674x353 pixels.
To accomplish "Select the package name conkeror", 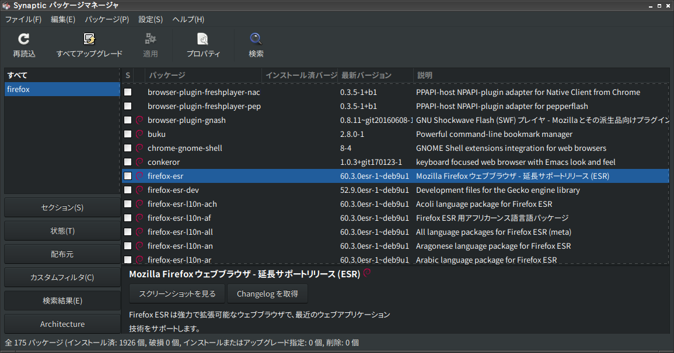I will (x=164, y=162).
